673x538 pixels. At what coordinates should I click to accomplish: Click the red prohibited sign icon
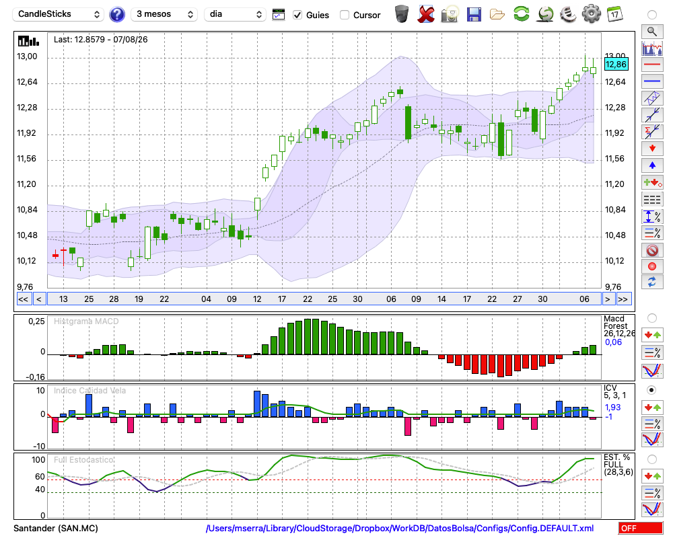[x=652, y=249]
